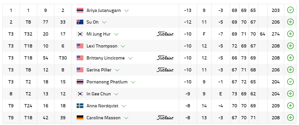Expand Su Oh's details chevron
Screen dimensions: 299x125
pyautogui.click(x=104, y=22)
